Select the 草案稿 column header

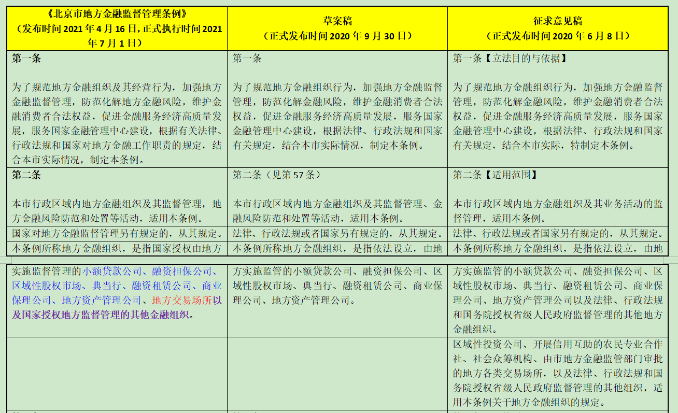click(x=337, y=21)
